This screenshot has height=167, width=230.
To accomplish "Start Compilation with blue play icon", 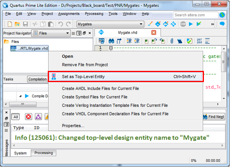I will pos(191,24).
